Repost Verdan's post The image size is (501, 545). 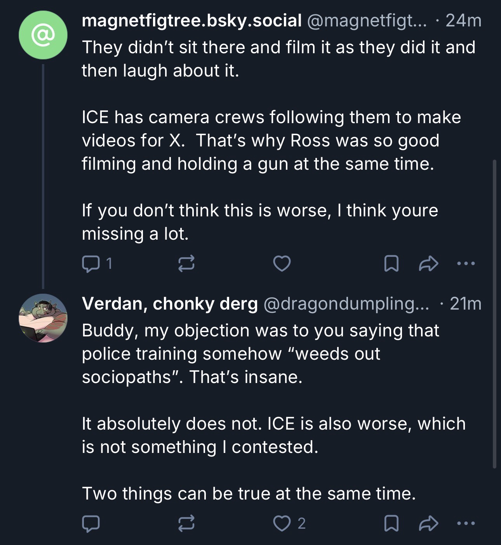186,524
